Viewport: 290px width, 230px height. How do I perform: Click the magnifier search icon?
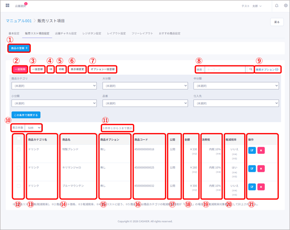pyautogui.click(x=250, y=69)
